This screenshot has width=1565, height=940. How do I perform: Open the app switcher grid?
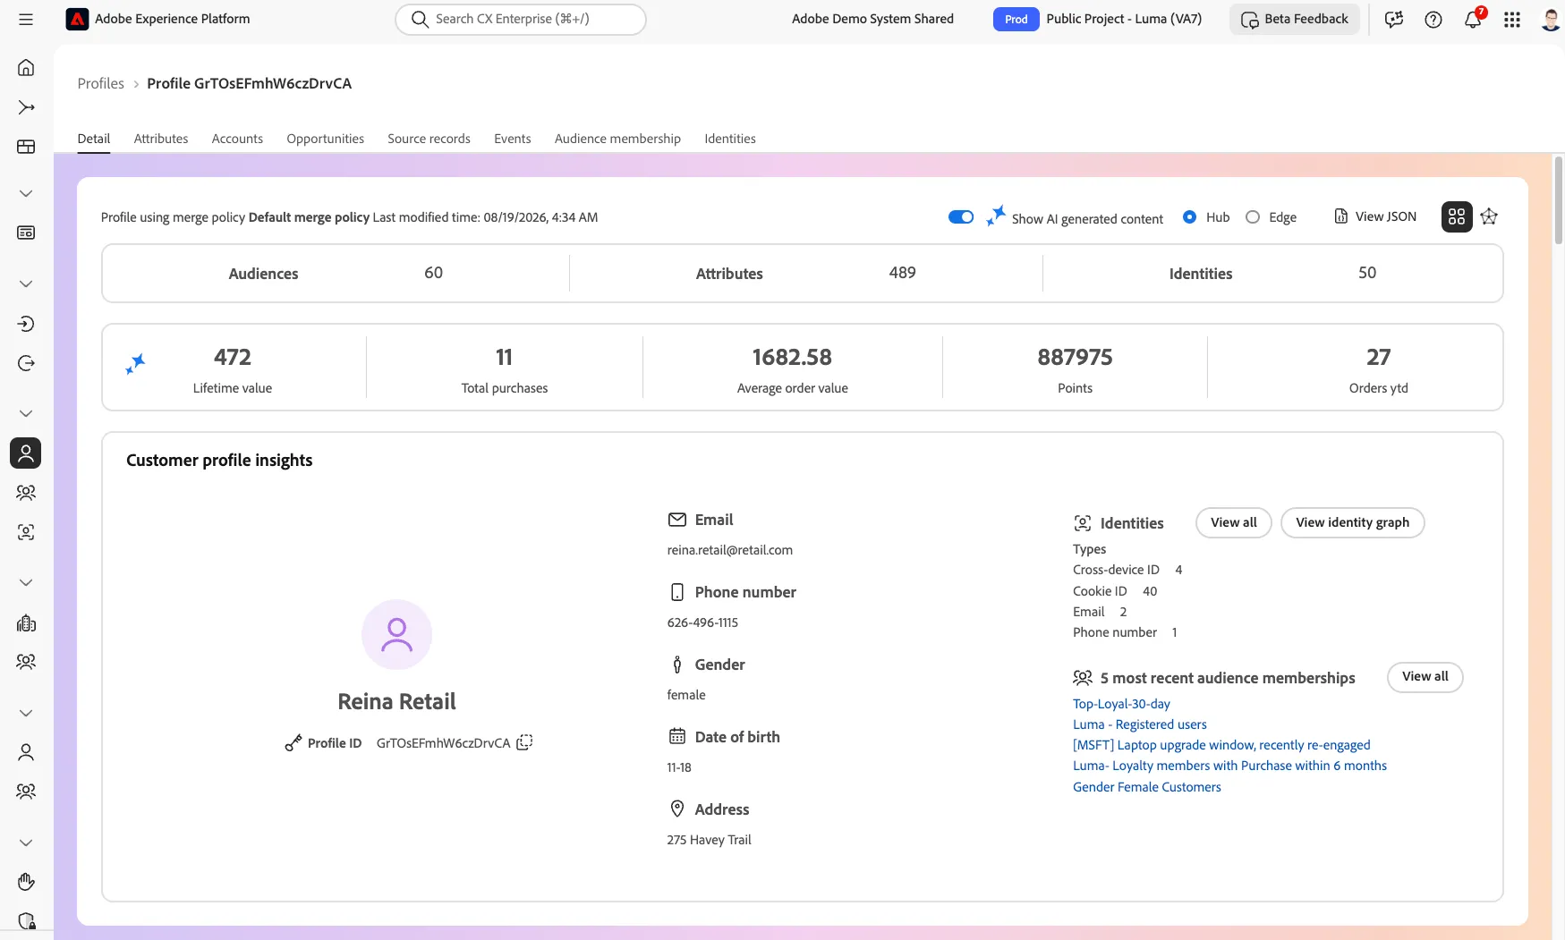[1512, 20]
